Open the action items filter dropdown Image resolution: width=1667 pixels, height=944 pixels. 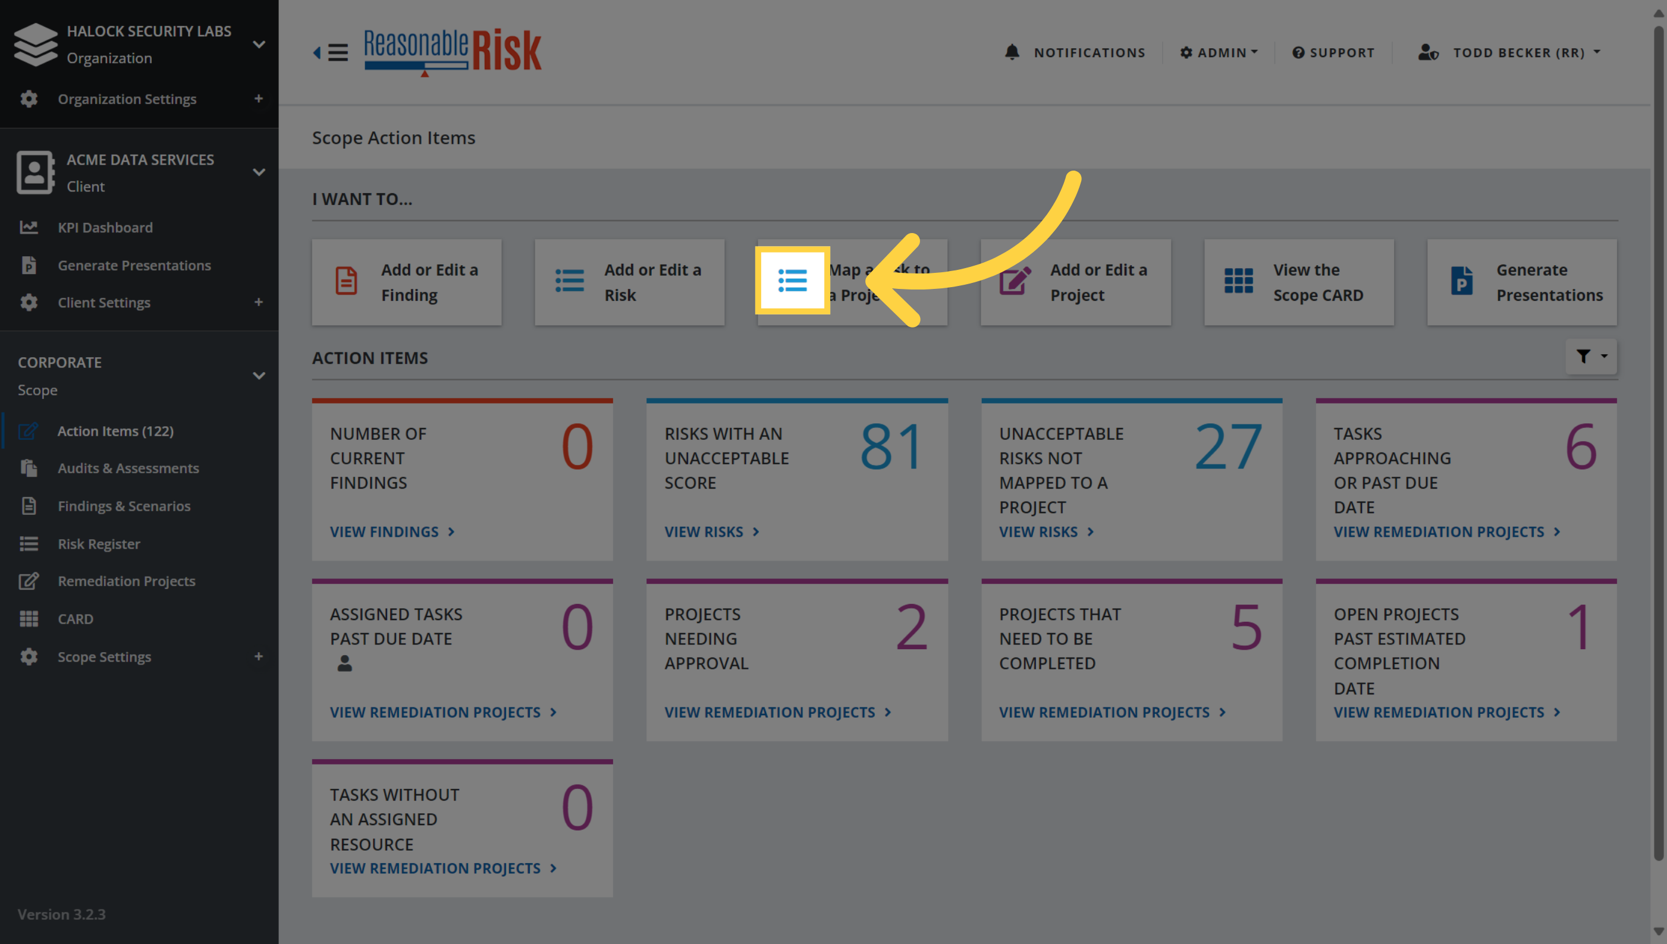[1591, 357]
